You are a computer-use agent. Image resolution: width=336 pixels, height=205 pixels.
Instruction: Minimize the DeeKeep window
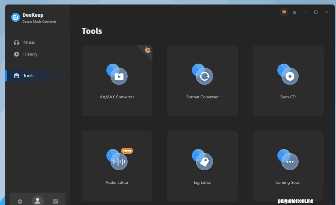click(305, 12)
